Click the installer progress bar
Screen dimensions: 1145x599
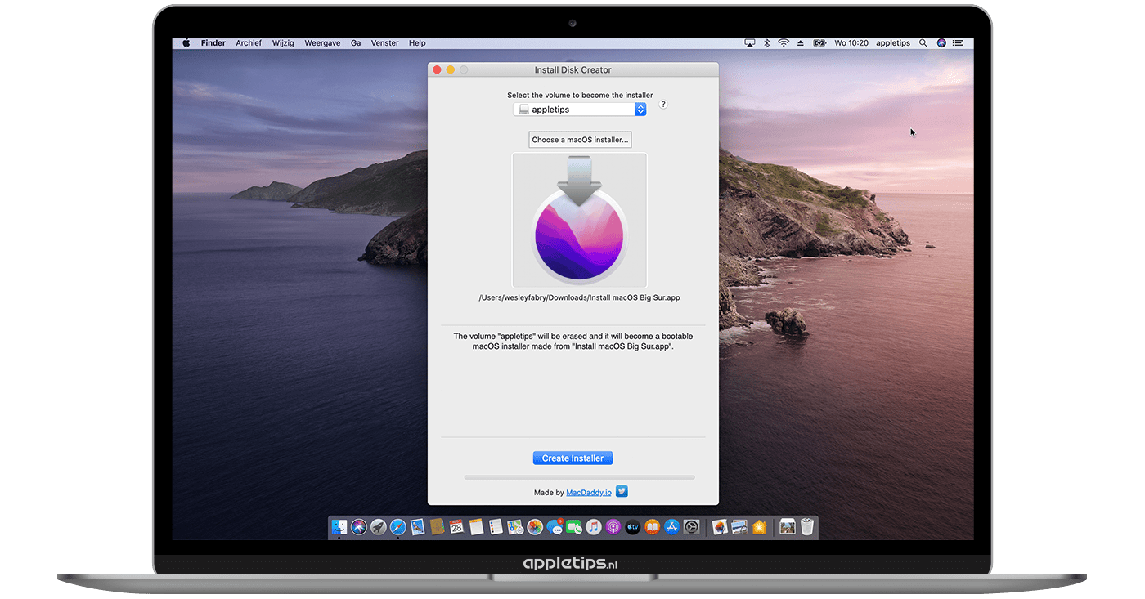coord(579,477)
